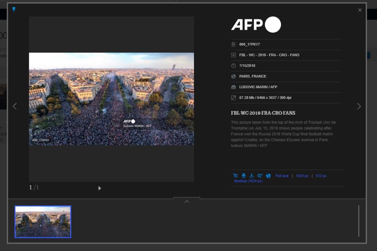Screen dimensions: 377x251
Task: Click the globe icon in action row
Action: pos(268,175)
